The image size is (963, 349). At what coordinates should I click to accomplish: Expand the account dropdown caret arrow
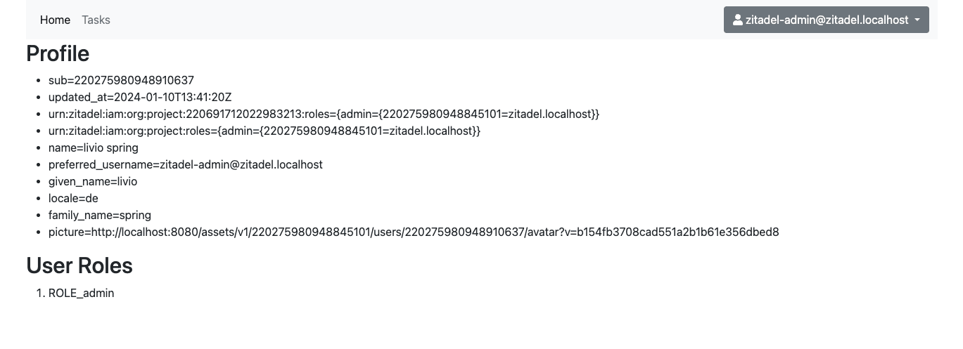tap(918, 20)
